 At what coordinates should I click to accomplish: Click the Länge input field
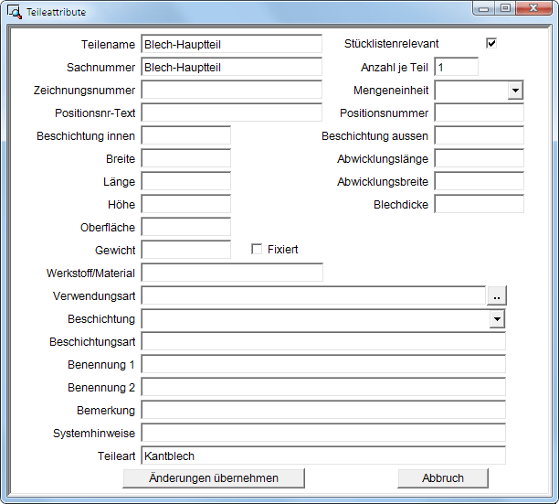pyautogui.click(x=186, y=181)
